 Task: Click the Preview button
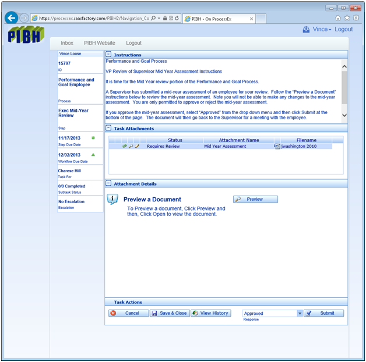[255, 199]
